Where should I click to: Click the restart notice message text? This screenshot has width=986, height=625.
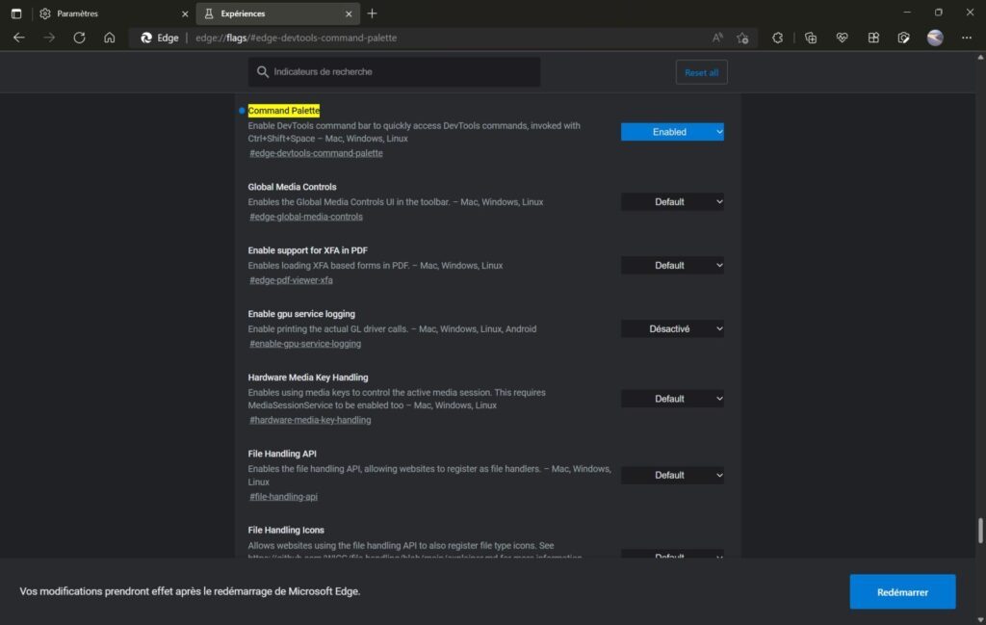(190, 591)
